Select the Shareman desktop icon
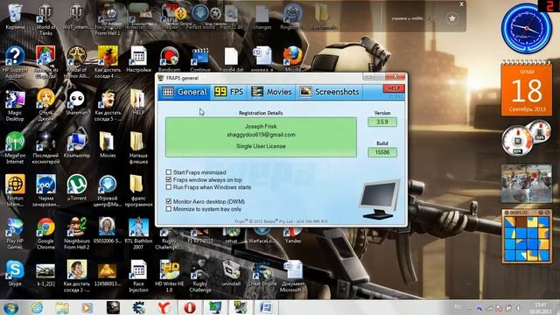Image resolution: width=560 pixels, height=315 pixels. point(76,102)
